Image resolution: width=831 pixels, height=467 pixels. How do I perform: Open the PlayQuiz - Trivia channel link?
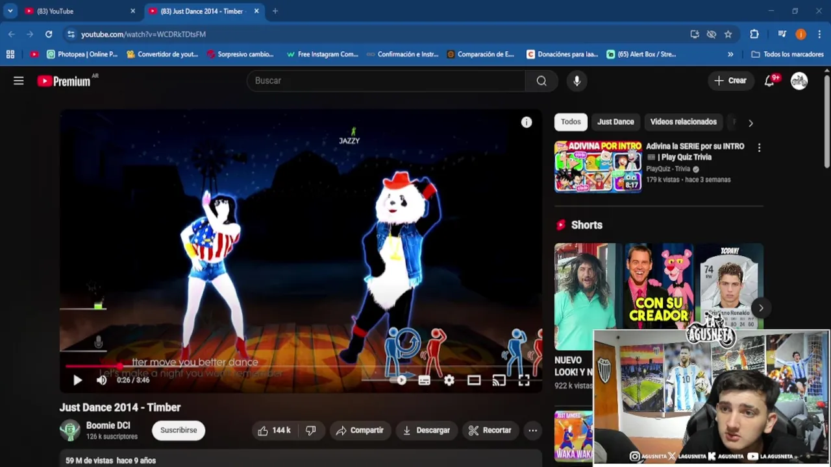pyautogui.click(x=668, y=169)
